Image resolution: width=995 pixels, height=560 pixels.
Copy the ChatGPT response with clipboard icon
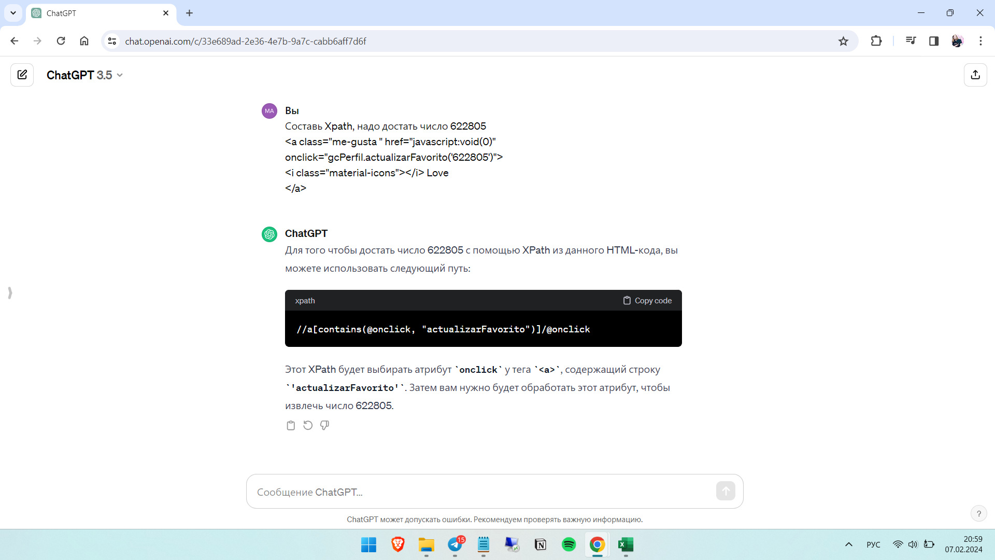coord(291,425)
